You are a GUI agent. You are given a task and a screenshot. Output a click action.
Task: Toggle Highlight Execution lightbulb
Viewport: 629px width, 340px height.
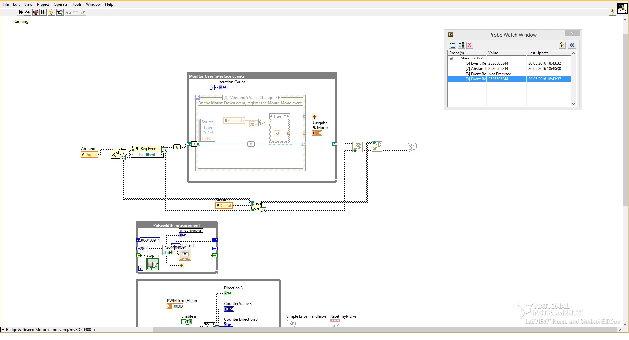coord(51,12)
